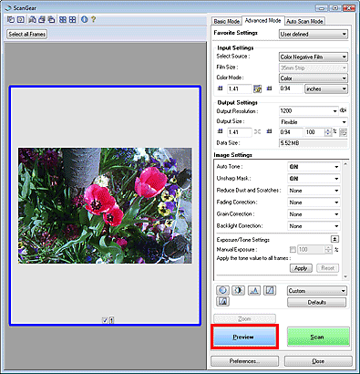Click the icon right of output percent field
This screenshot has width=360, height=374.
pos(344,132)
